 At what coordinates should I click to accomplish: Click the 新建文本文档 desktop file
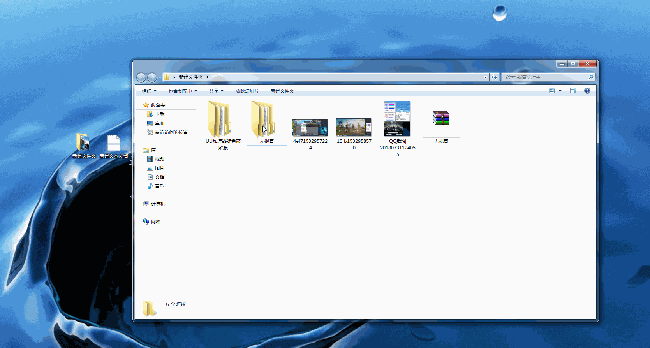[113, 144]
